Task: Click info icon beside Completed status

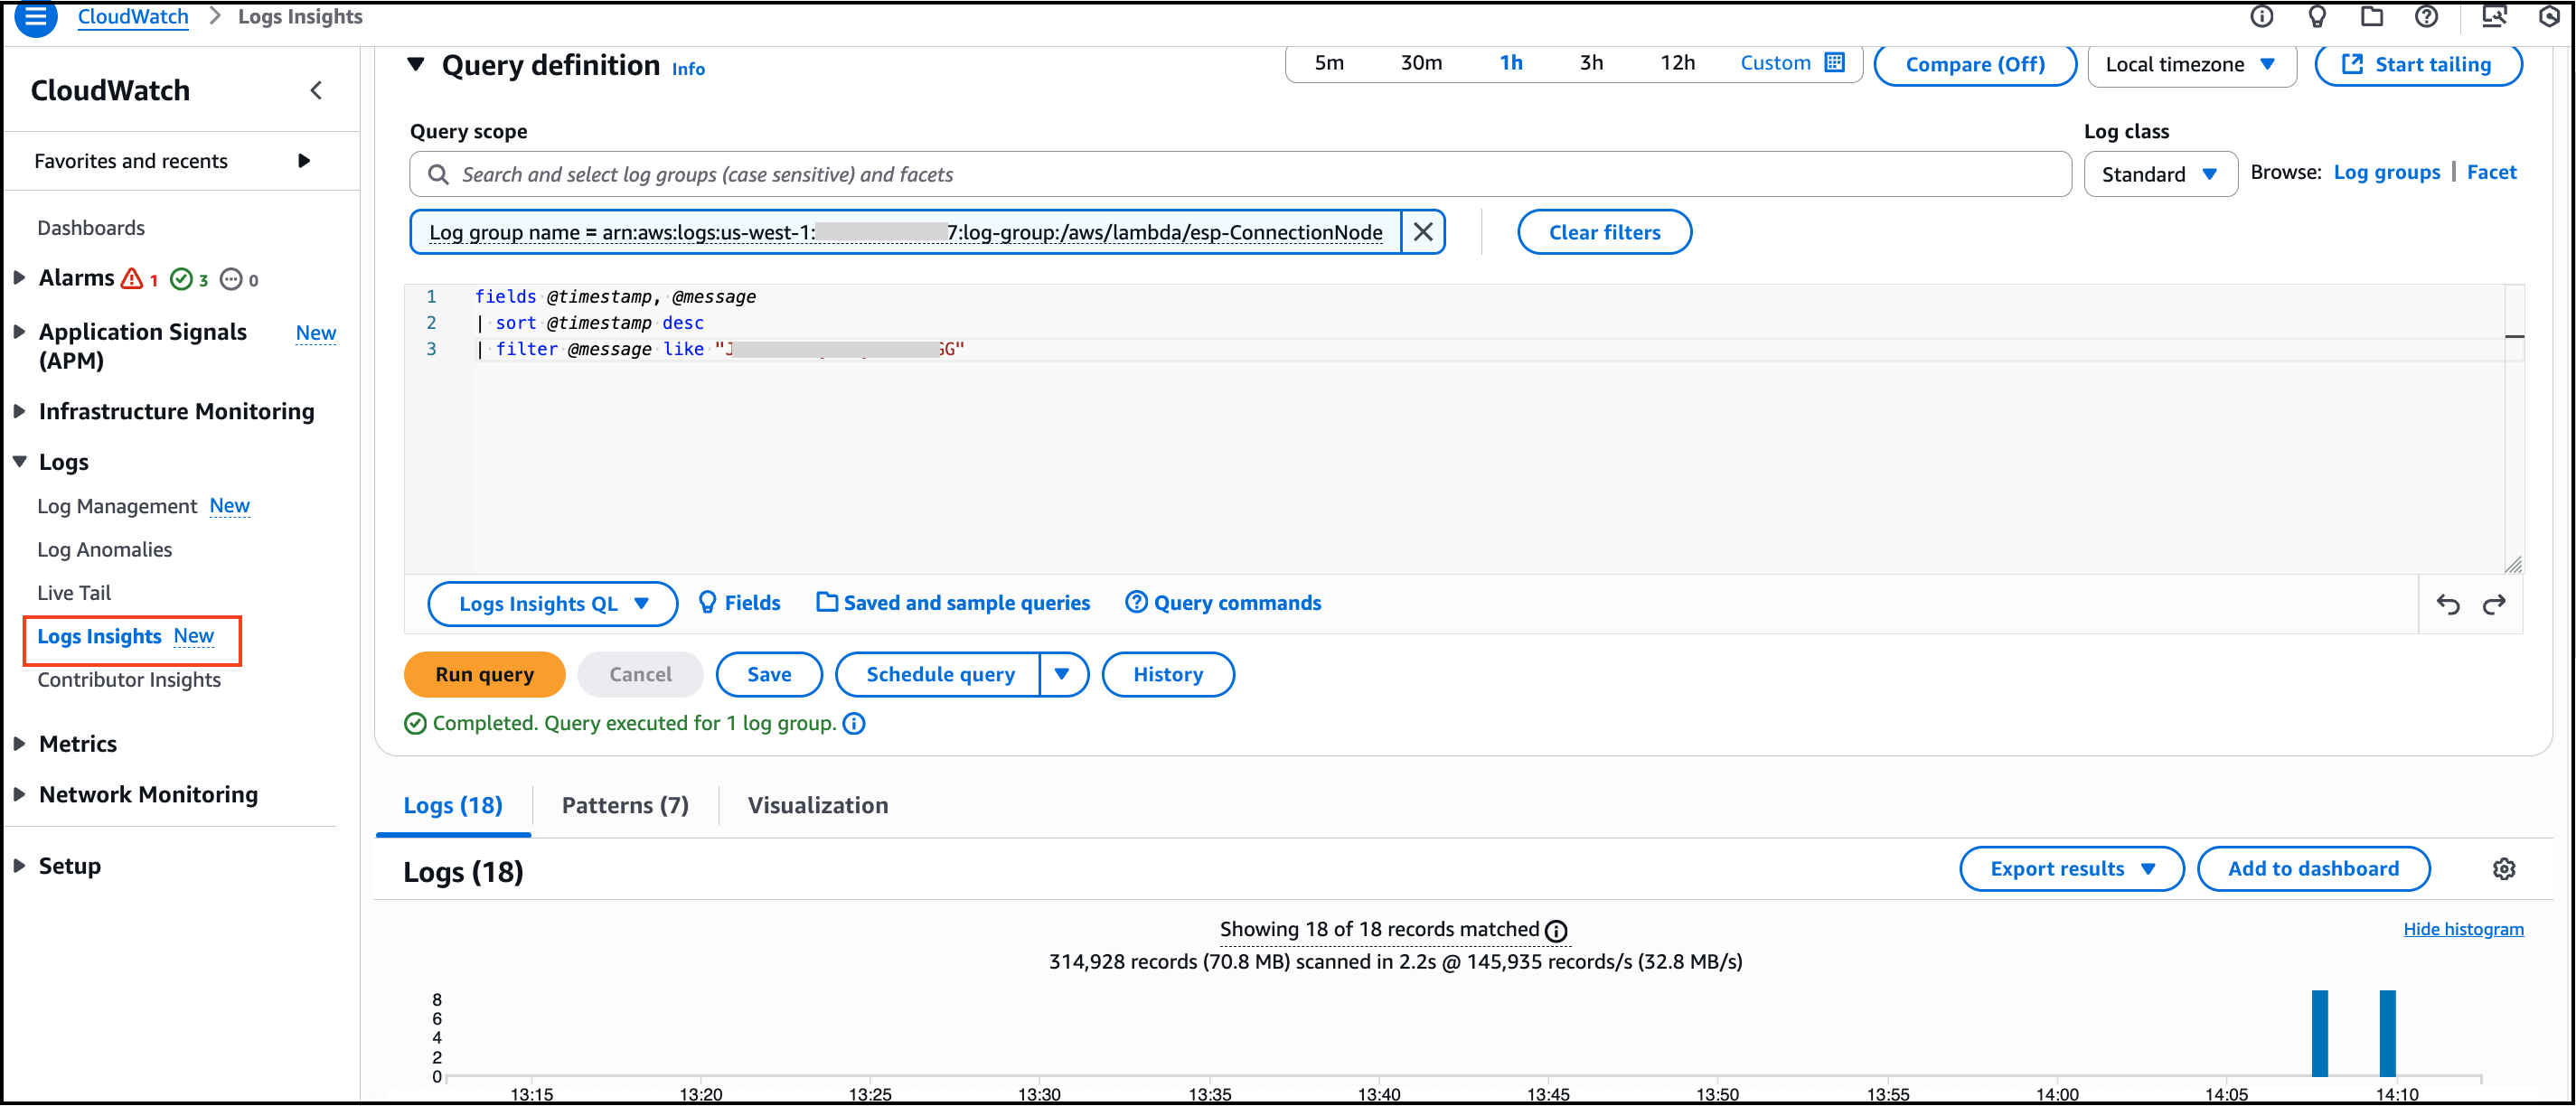Action: coord(854,724)
